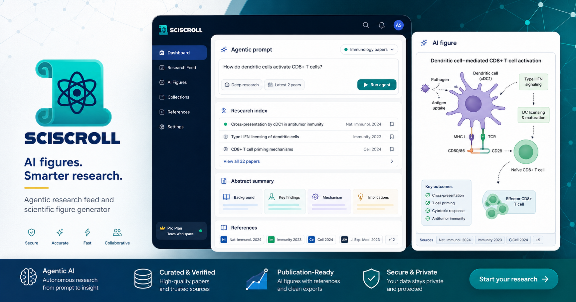Click the Abstract summary document icon
This screenshot has height=302, width=576.
[x=224, y=181]
